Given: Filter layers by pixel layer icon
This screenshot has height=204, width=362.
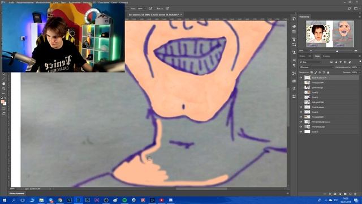Looking at the screenshot, I should tap(331, 62).
